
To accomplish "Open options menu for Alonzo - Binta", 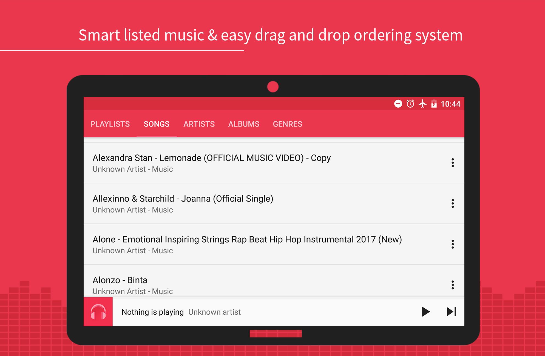I will point(453,285).
